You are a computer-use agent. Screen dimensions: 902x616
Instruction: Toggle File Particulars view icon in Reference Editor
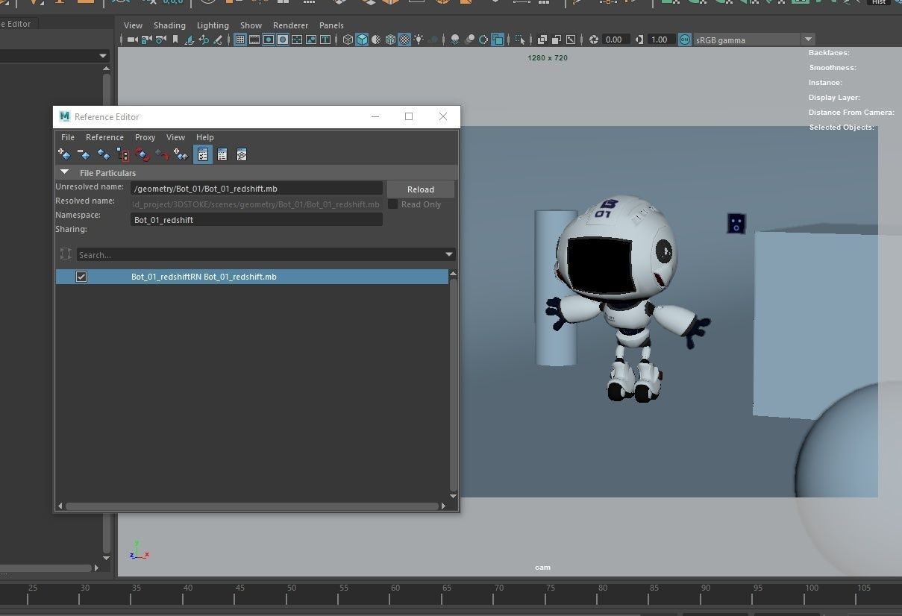202,154
